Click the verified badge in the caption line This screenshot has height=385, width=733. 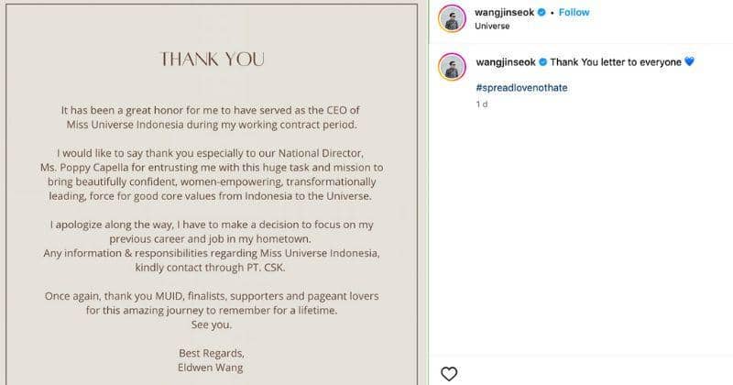(x=542, y=62)
